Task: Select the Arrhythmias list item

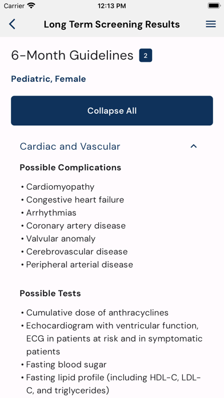Action: [51, 213]
